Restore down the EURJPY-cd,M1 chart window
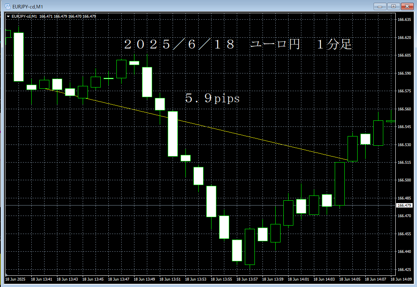This screenshot has height=287, width=417. [393, 6]
